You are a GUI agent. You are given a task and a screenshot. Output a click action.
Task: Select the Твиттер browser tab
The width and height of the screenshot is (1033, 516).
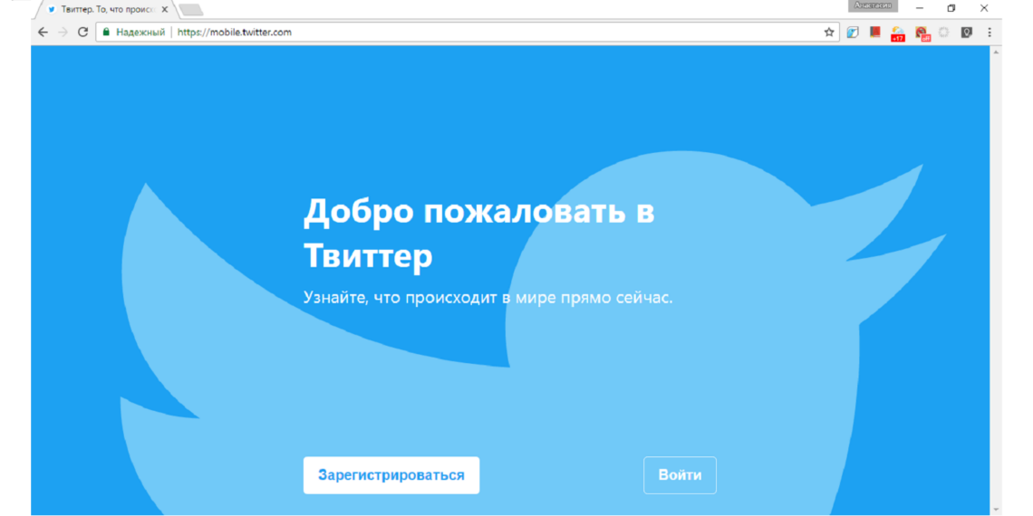(104, 9)
